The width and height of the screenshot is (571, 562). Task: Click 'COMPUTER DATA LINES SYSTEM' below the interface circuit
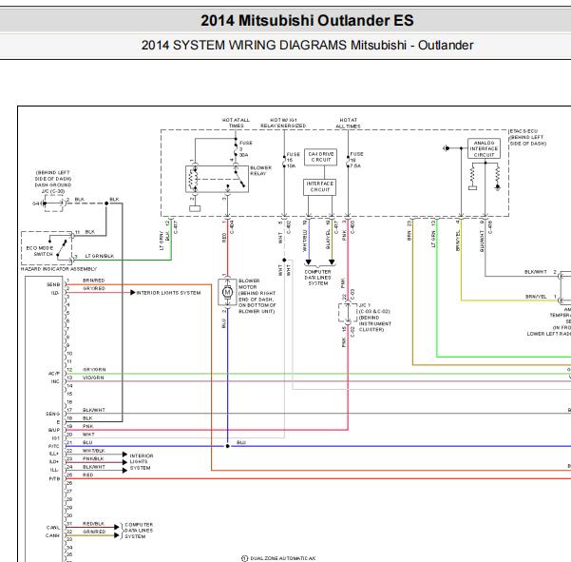318,278
